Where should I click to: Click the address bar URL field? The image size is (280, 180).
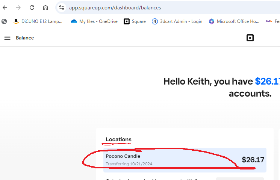click(150, 8)
